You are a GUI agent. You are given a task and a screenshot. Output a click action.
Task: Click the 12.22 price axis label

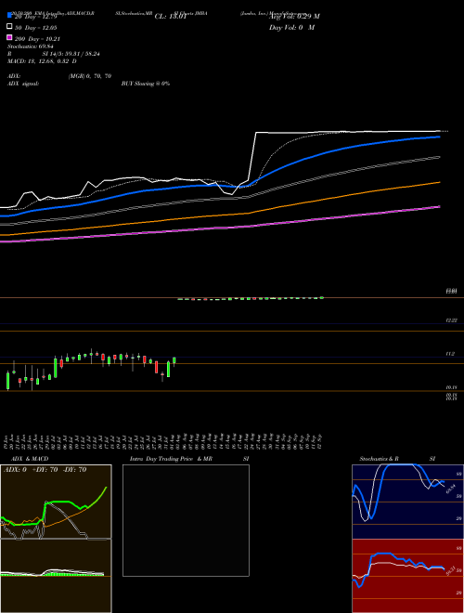click(x=452, y=320)
